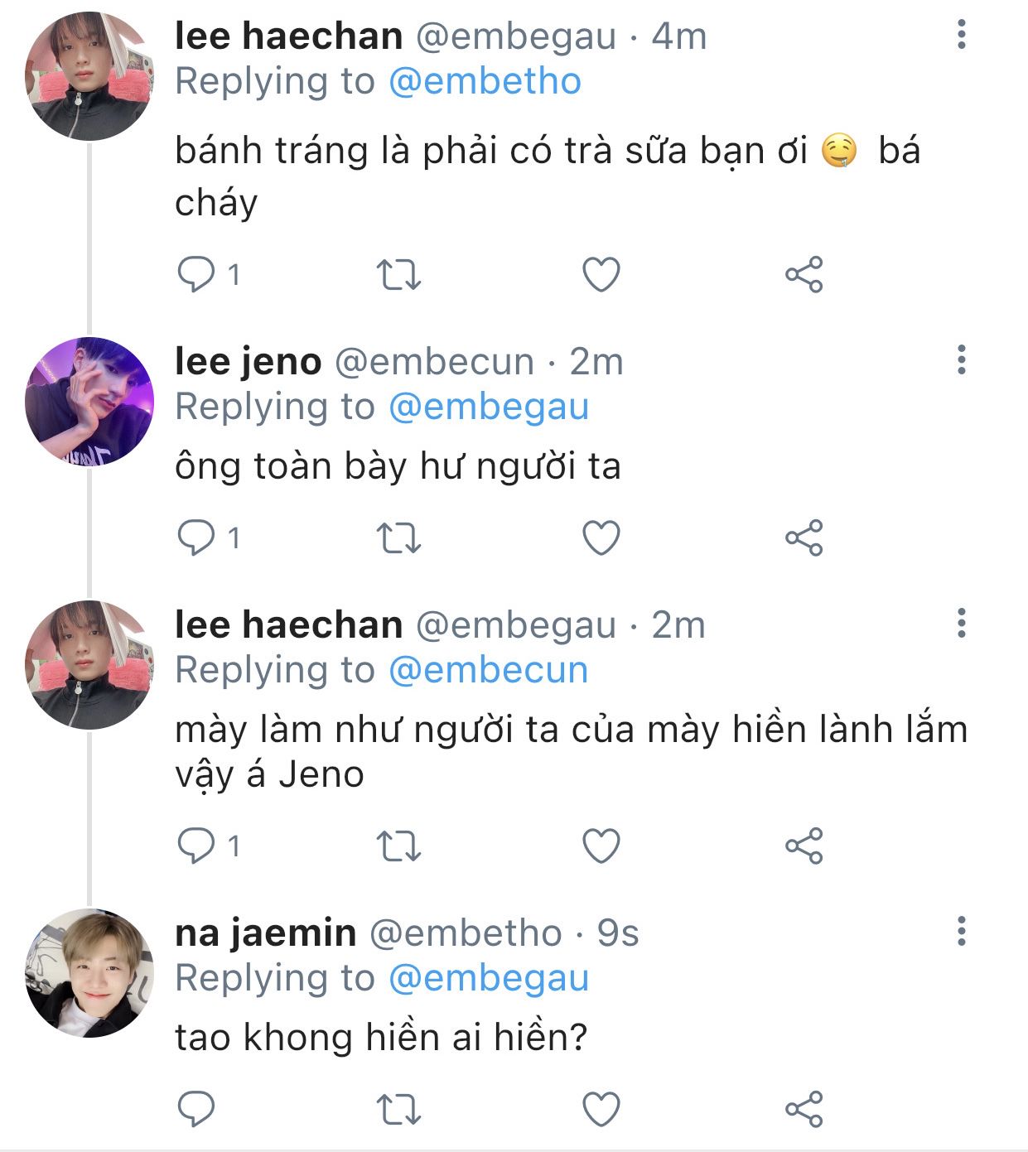
Task: Open more options on lee jeno's tweet
Action: pos(961,360)
